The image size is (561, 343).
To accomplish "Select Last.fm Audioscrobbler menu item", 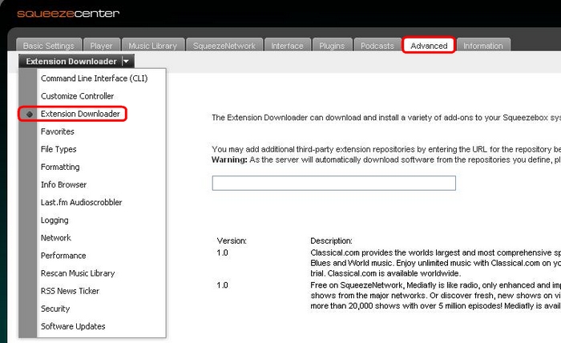I will [81, 202].
